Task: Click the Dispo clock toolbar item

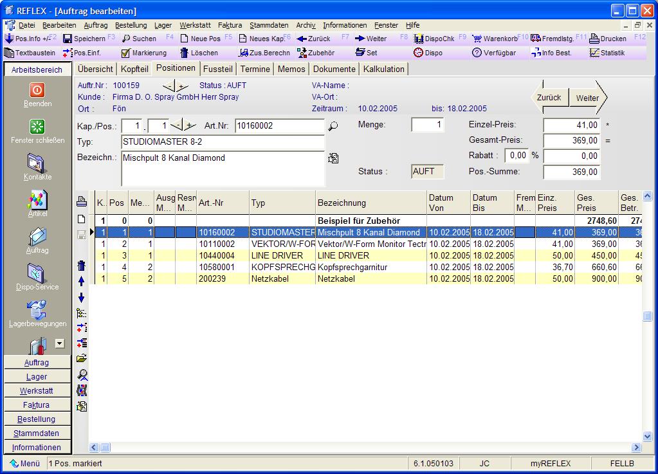Action: pyautogui.click(x=428, y=53)
